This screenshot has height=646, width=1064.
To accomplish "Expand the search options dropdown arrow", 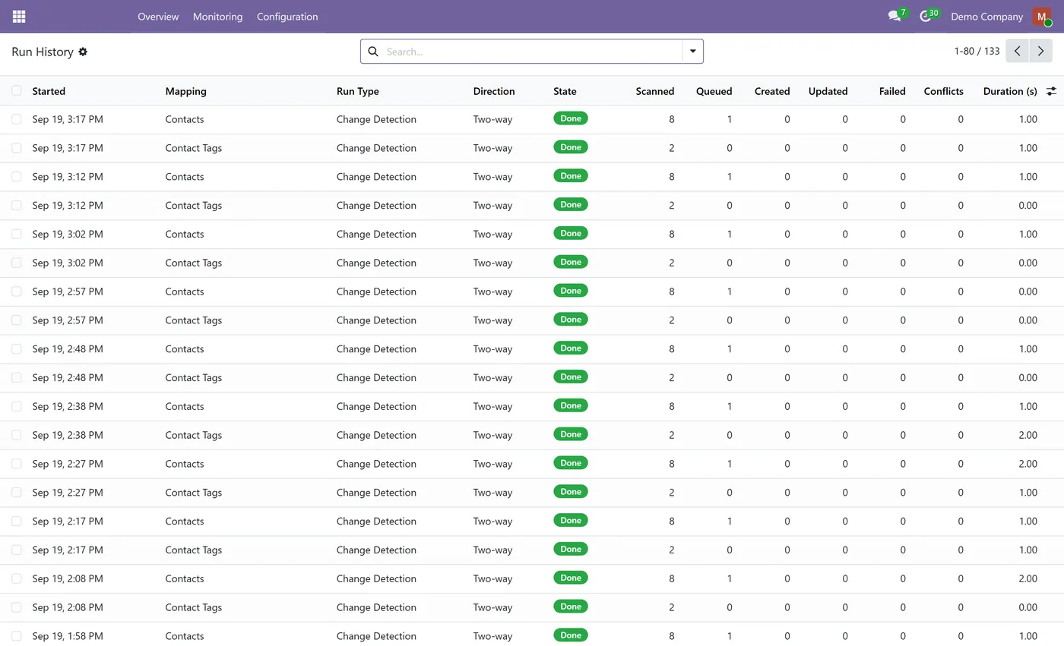I will pos(692,51).
